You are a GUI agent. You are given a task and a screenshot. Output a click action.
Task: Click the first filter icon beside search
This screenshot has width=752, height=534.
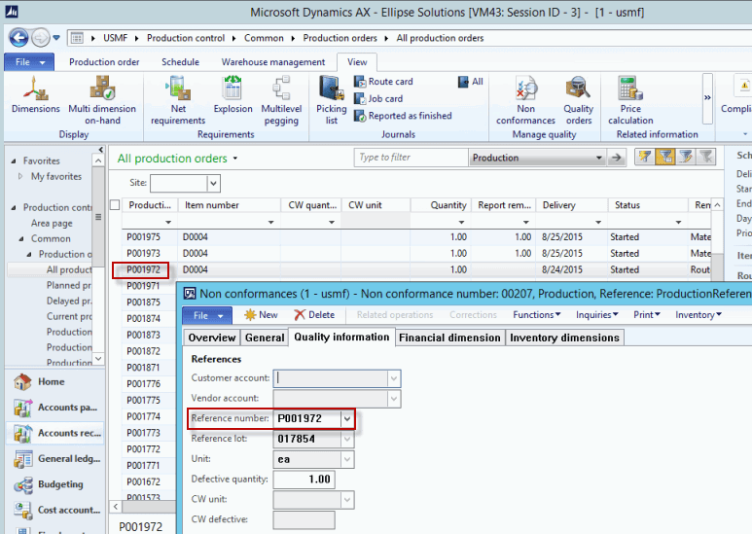click(x=645, y=157)
